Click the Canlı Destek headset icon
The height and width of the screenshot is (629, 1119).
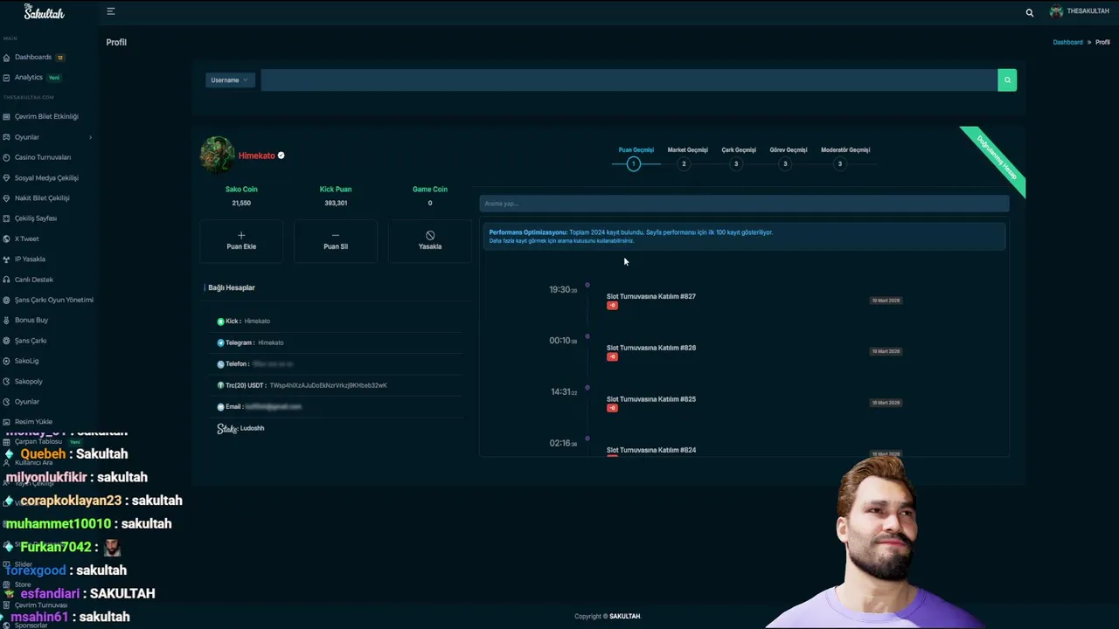click(x=7, y=280)
